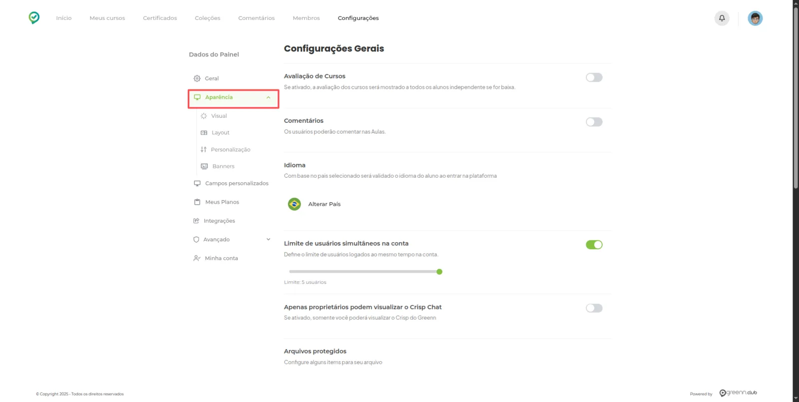This screenshot has height=402, width=799.
Task: Click the Greenn logo in the header
Action: (x=34, y=18)
